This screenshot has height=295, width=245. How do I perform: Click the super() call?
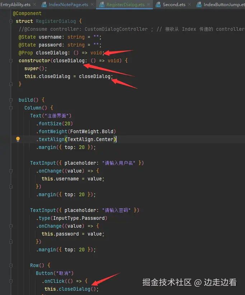[x=36, y=69]
